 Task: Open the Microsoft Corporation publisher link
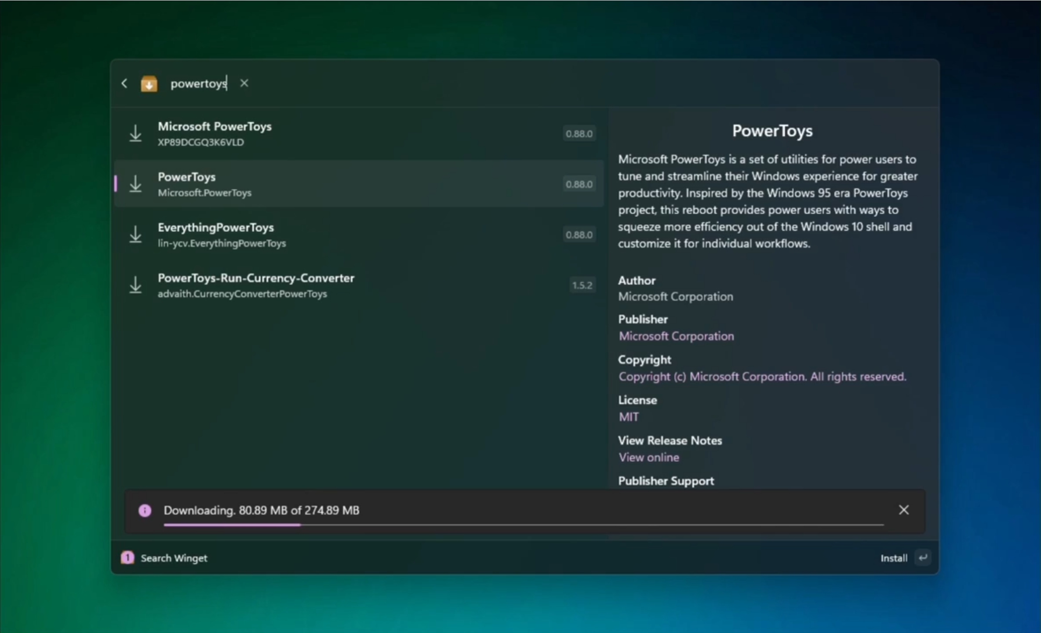(x=676, y=336)
